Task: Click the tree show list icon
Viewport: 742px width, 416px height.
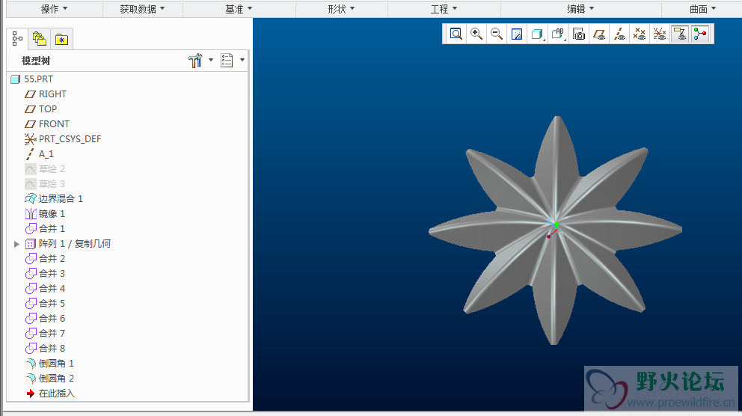Action: 227,60
